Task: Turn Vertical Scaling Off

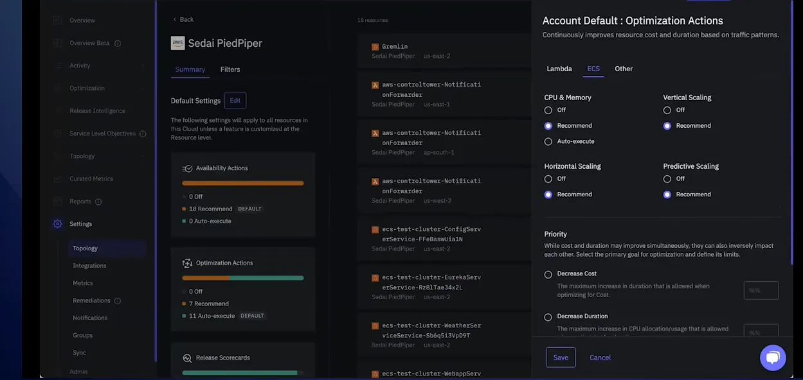Action: (667, 110)
